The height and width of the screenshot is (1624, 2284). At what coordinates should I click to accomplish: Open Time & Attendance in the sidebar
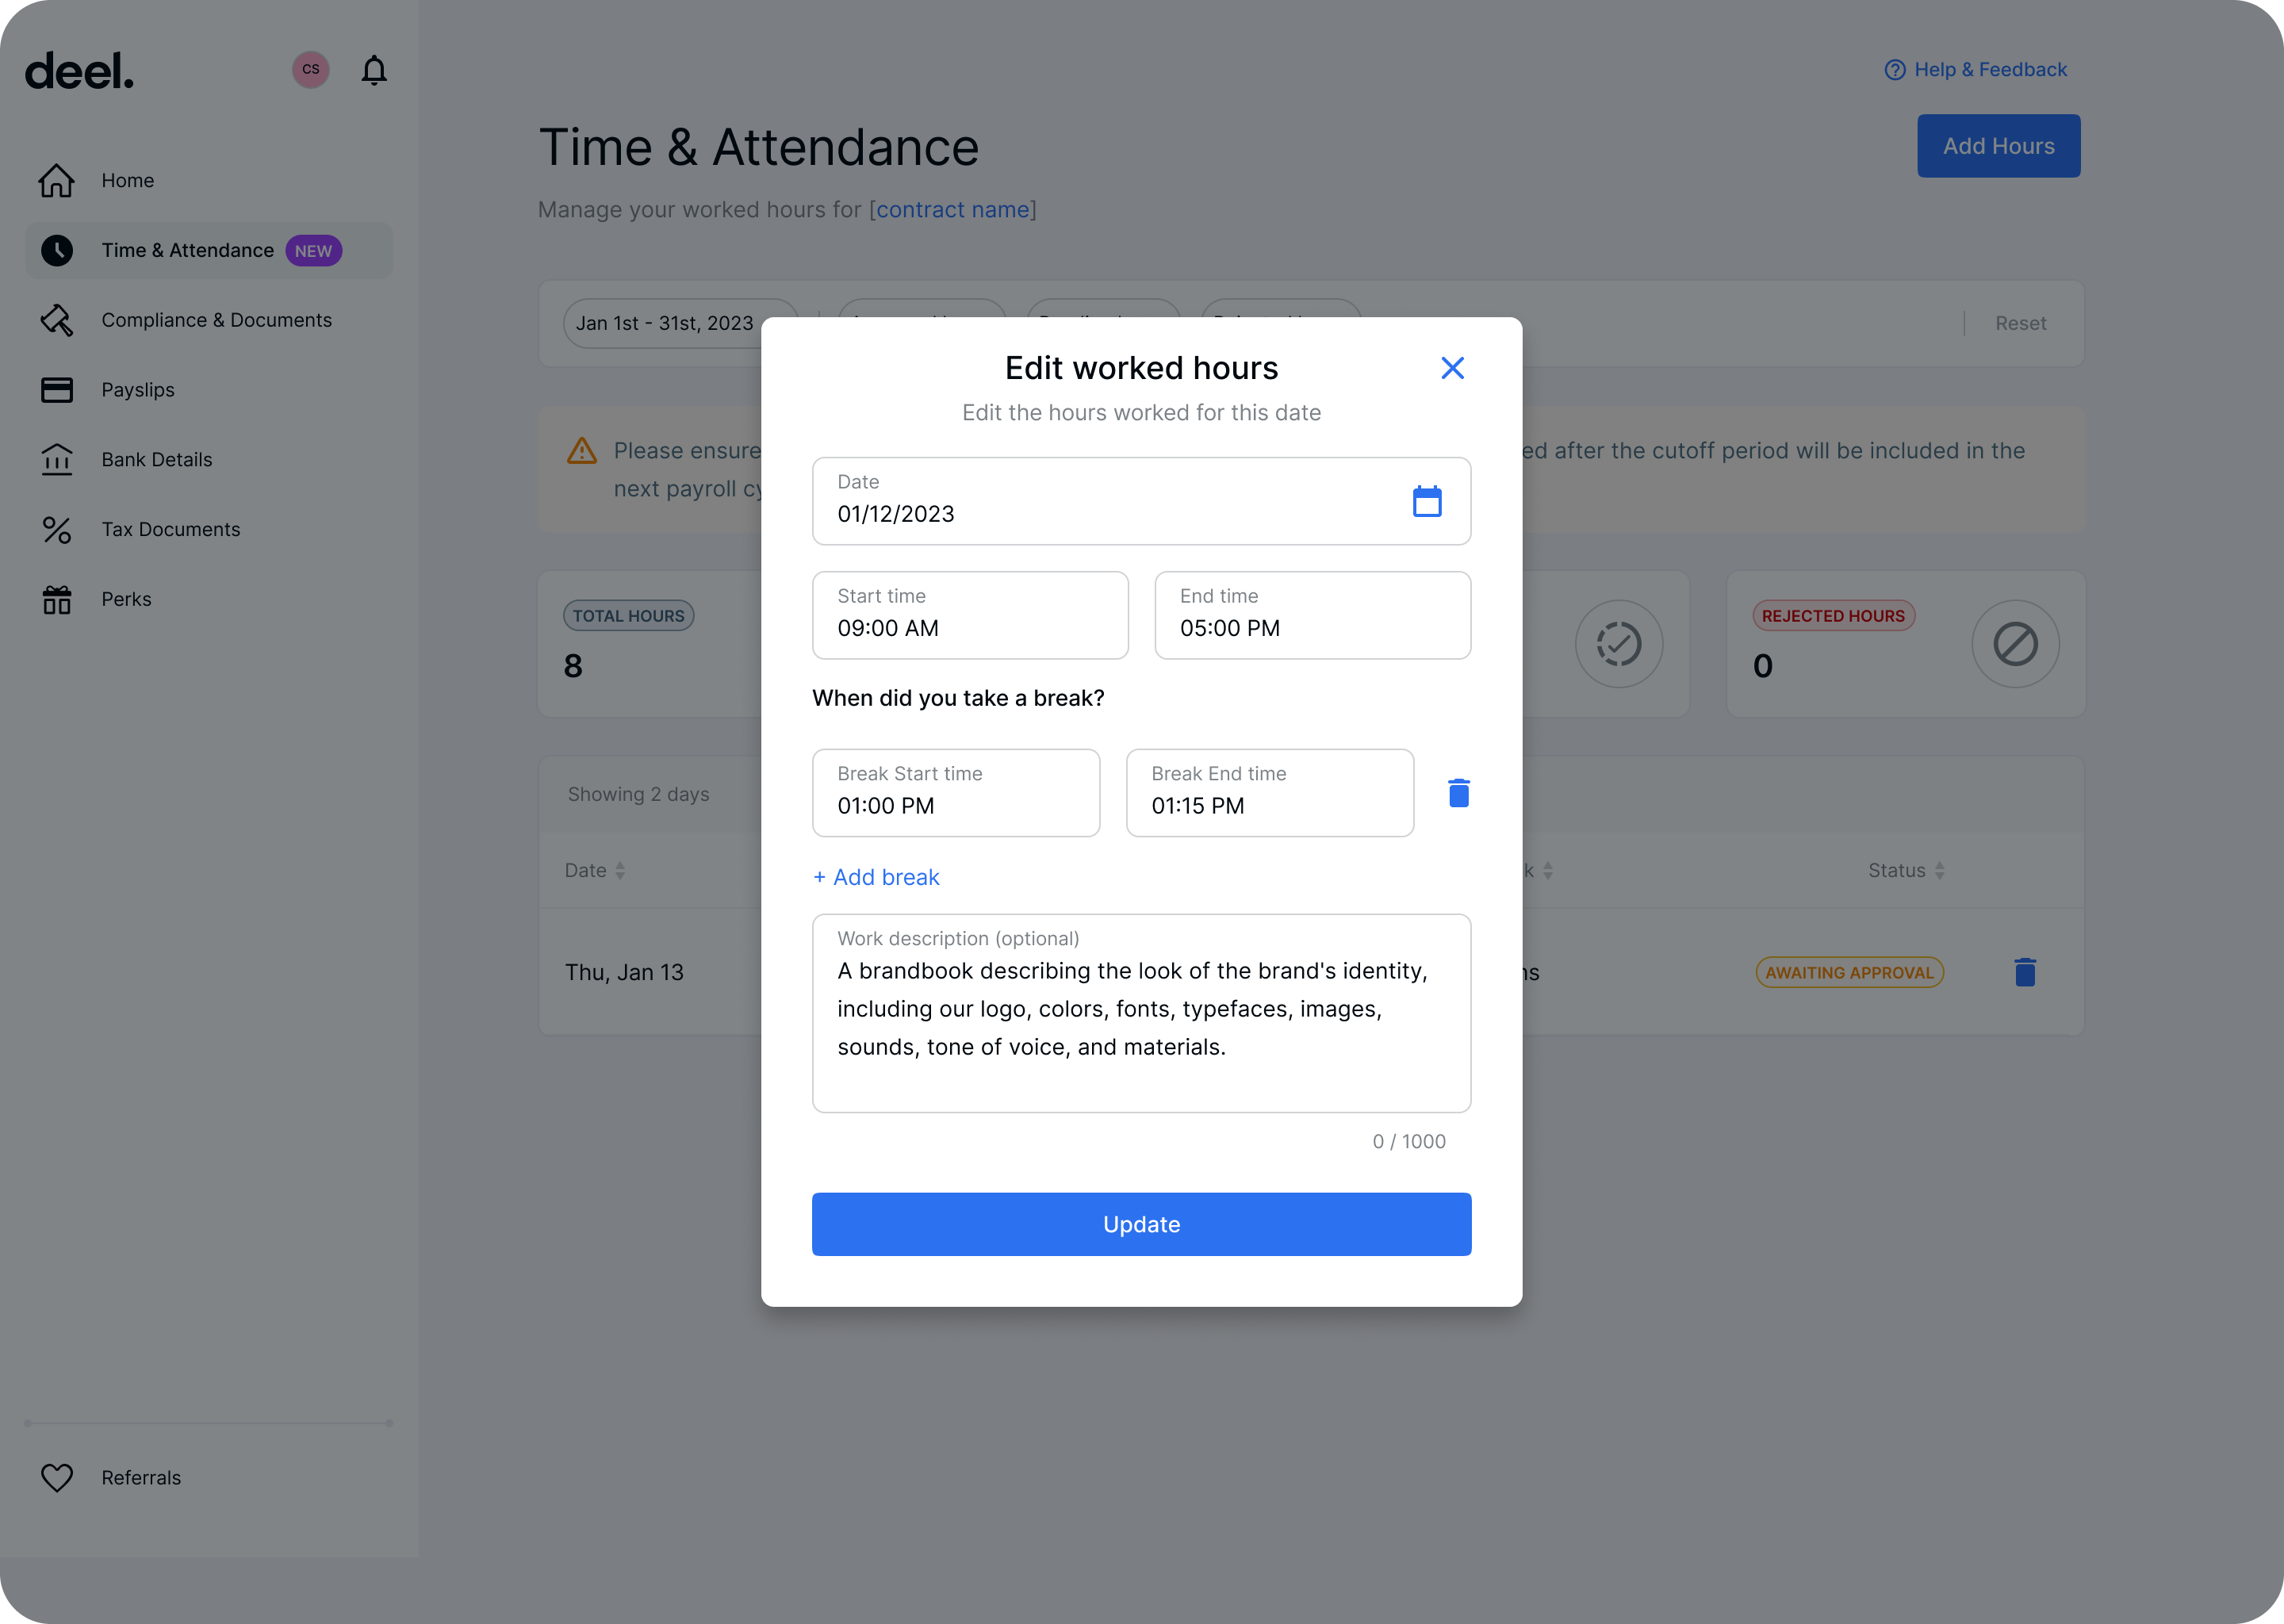[x=209, y=250]
